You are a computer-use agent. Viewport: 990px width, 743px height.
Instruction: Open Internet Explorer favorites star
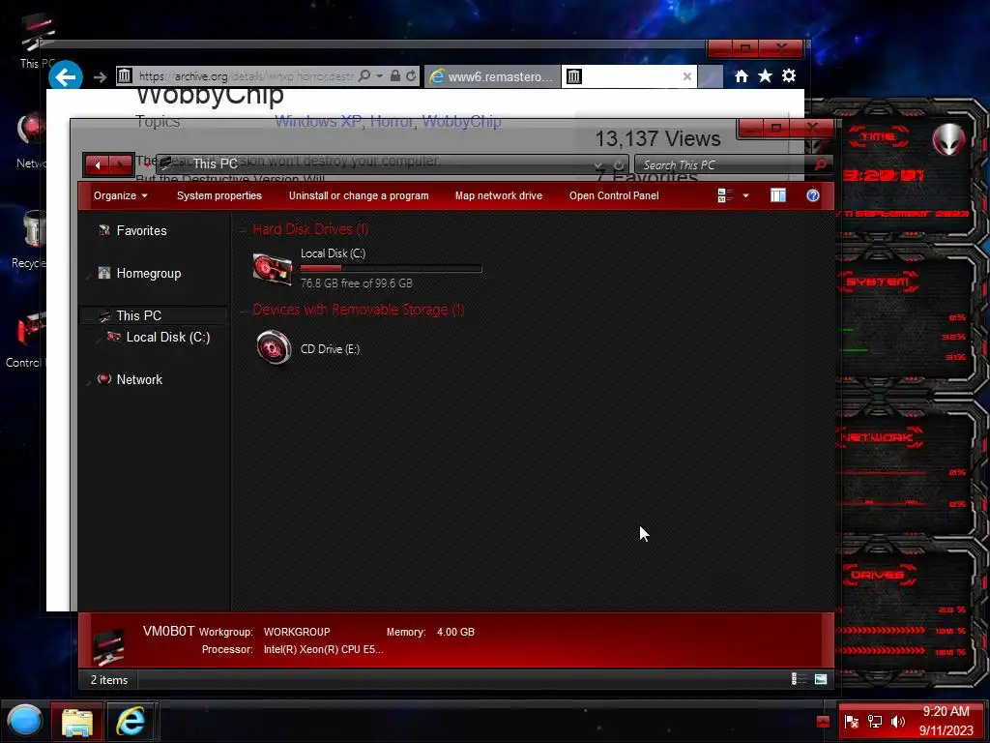coord(766,76)
